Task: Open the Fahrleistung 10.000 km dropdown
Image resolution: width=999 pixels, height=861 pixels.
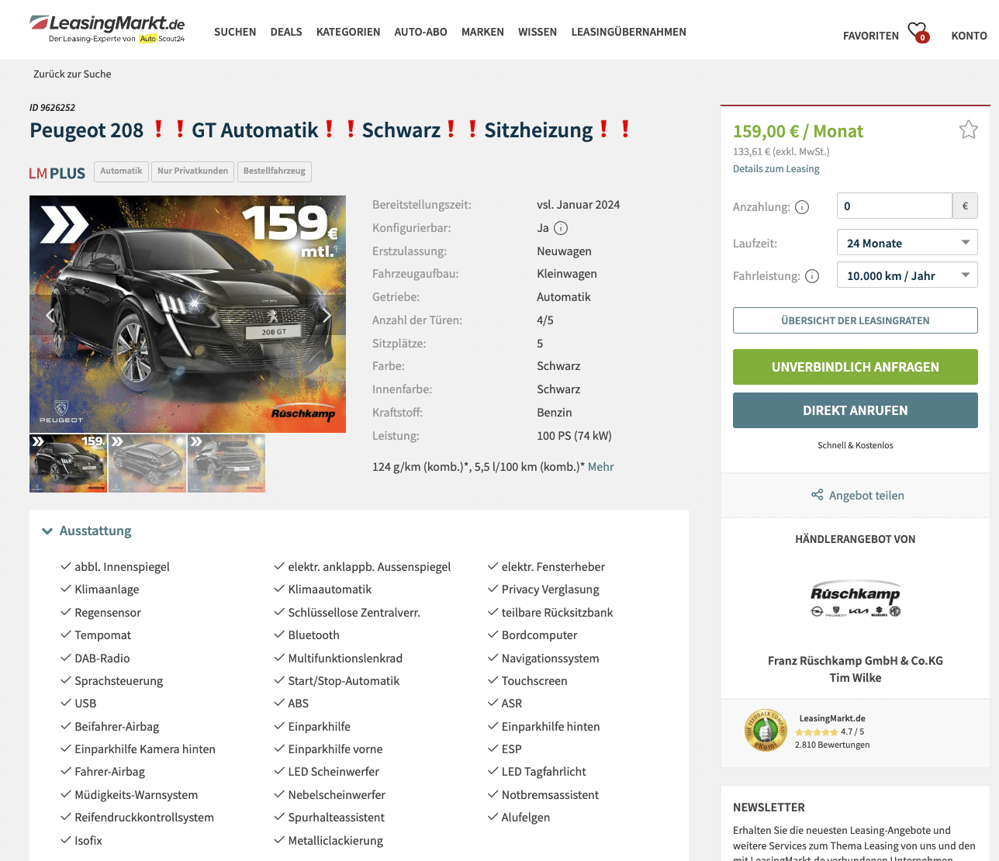Action: pyautogui.click(x=907, y=275)
